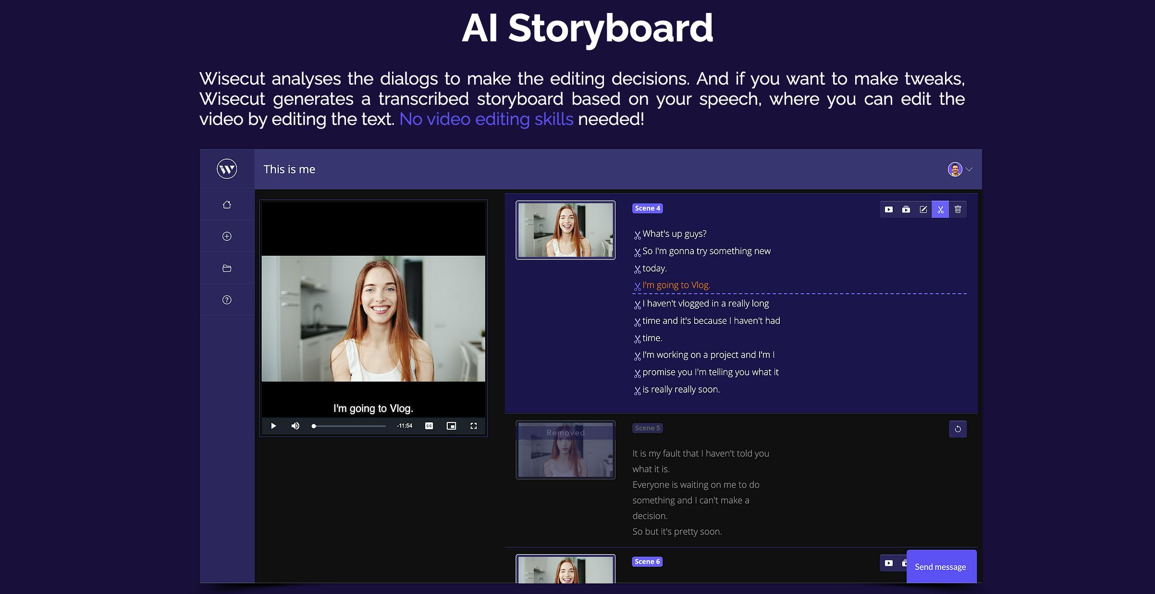Click the Scene 6 badge
Screen dimensions: 1155x594
pos(647,561)
